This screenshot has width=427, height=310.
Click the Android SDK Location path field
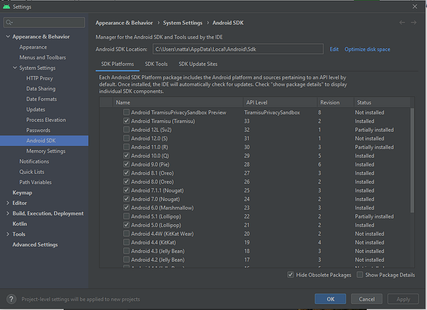click(x=238, y=49)
